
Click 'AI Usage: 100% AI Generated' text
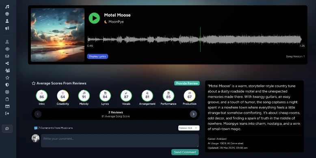225,143
